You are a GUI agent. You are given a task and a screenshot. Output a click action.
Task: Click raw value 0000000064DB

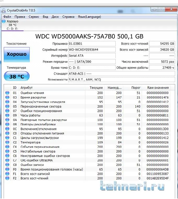tap(157, 169)
